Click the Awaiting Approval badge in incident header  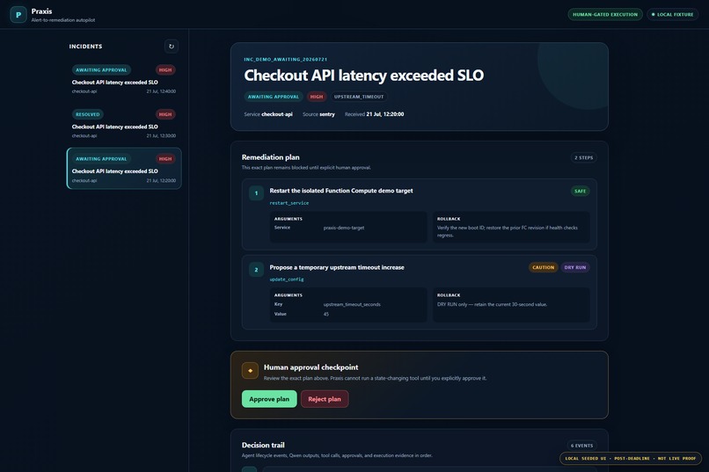[273, 97]
